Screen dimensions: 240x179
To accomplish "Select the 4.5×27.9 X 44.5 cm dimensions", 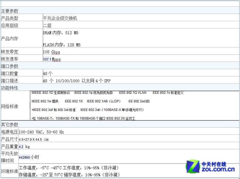I will (34, 139).
